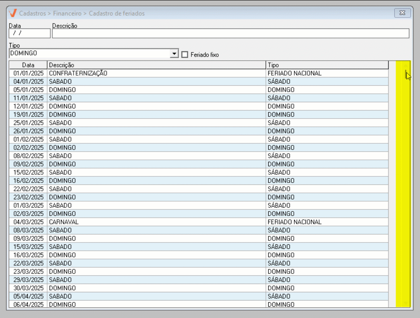Click the orange app logo in title bar
Screen dimensions: 420x318
(x=13, y=13)
